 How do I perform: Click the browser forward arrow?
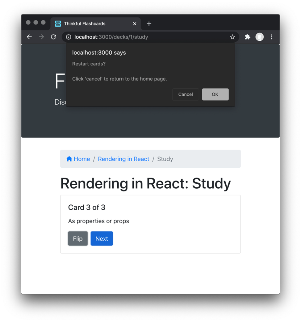(x=41, y=37)
